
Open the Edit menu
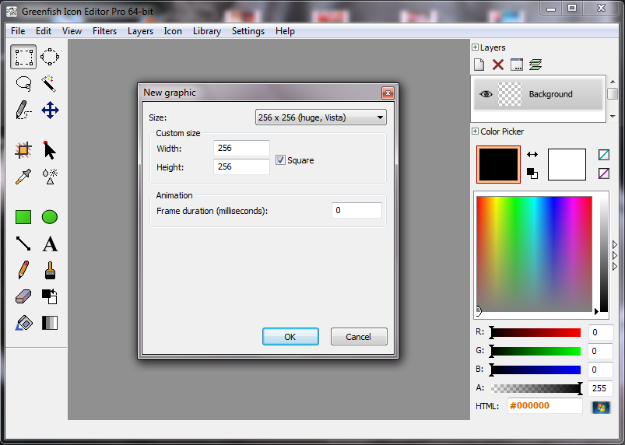[44, 31]
